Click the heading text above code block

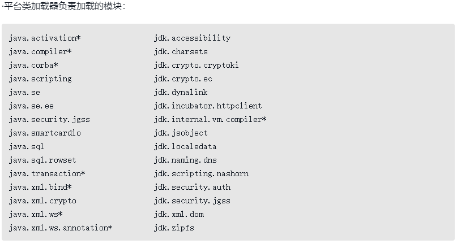point(65,7)
